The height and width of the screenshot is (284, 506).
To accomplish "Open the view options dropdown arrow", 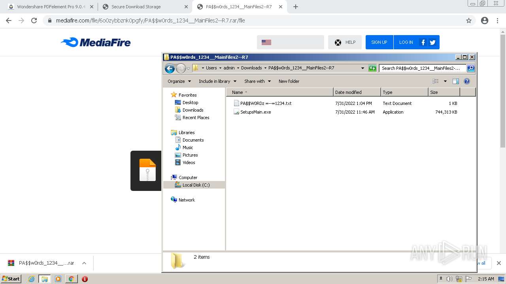I will [445, 81].
